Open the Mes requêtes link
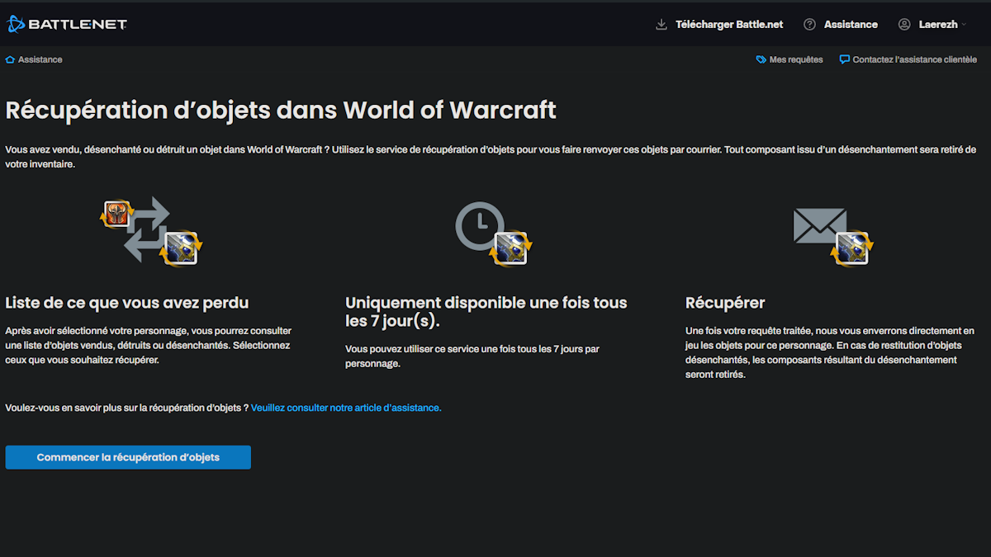The height and width of the screenshot is (557, 991). click(x=795, y=60)
